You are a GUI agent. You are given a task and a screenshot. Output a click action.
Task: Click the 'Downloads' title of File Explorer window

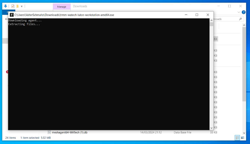(x=80, y=6)
